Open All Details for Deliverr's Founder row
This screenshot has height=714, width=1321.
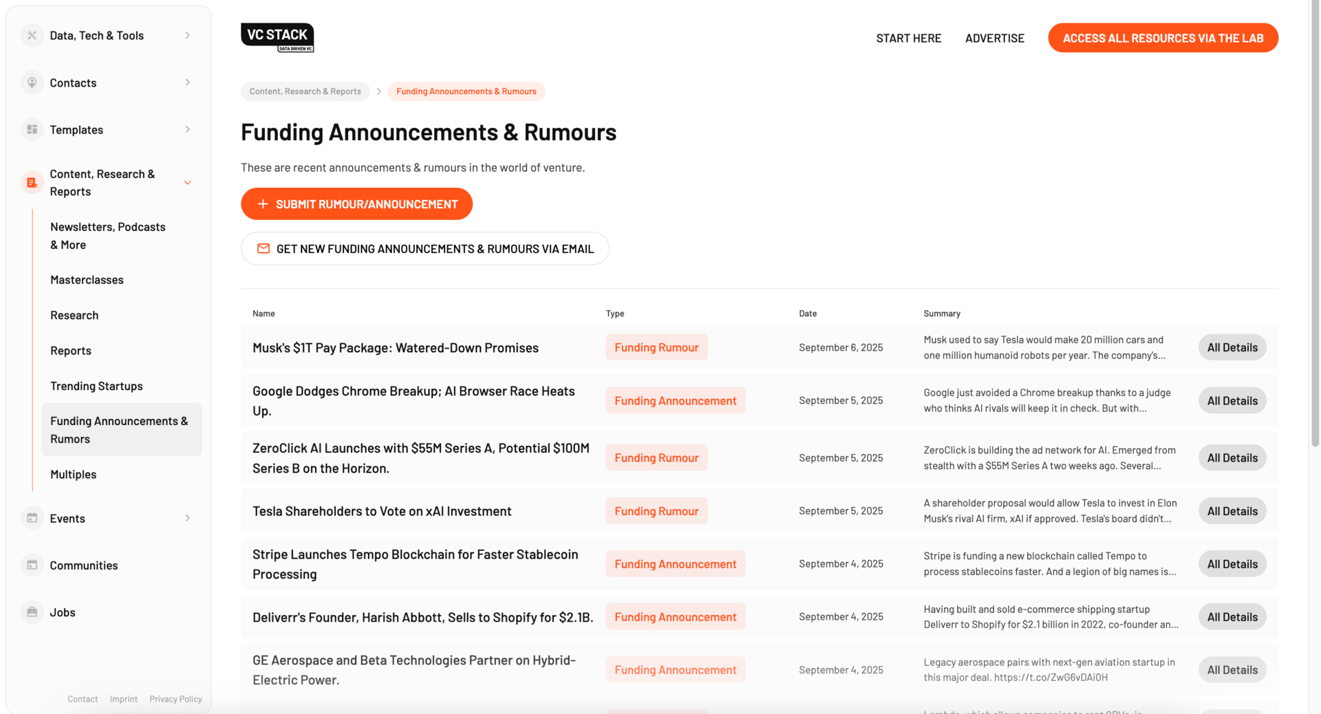coord(1232,617)
